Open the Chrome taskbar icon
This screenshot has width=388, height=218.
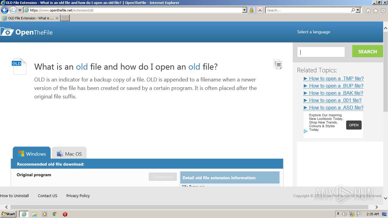[55, 214]
